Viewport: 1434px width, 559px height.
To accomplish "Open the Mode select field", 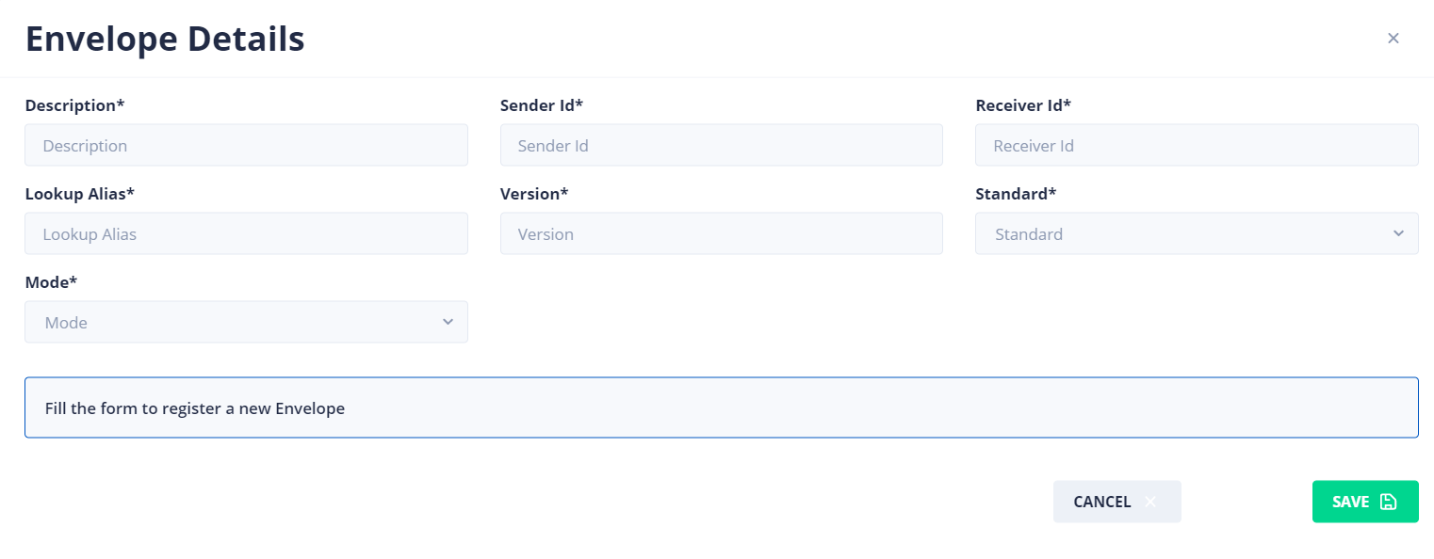I will (246, 322).
